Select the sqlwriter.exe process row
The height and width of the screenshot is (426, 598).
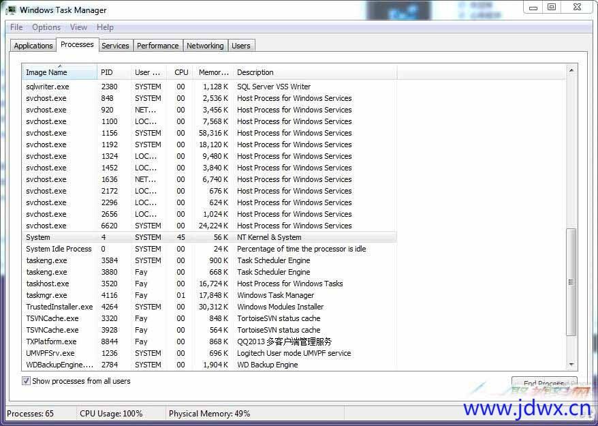pos(48,87)
